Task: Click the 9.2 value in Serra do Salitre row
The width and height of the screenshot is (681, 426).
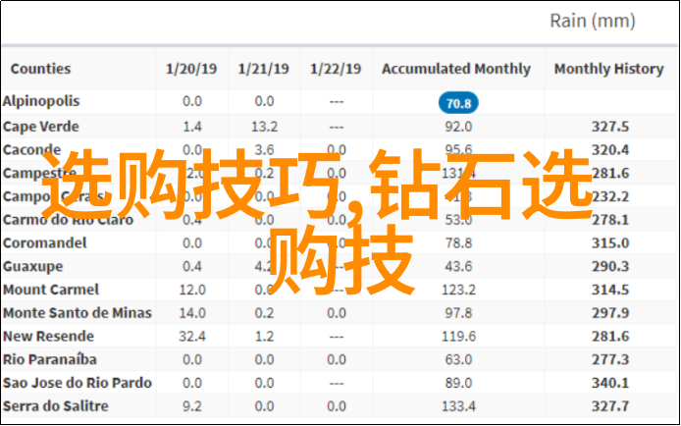Action: click(x=192, y=406)
